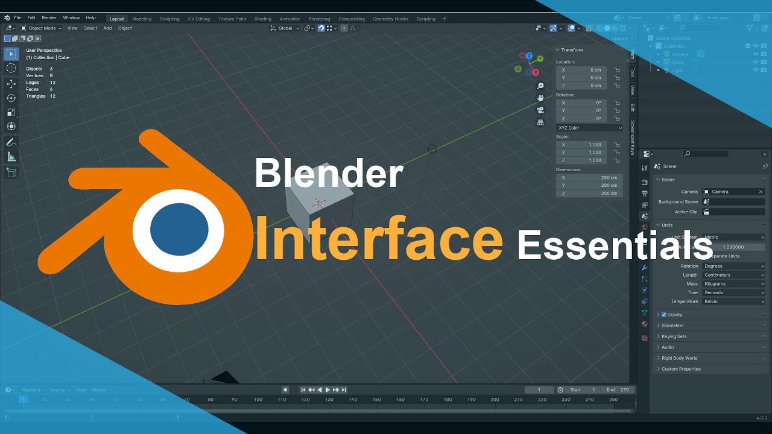The image size is (772, 434).
Task: Open Global transform orientation dropdown
Action: click(x=284, y=28)
